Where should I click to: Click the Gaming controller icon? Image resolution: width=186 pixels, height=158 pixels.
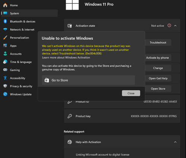tap(5, 70)
